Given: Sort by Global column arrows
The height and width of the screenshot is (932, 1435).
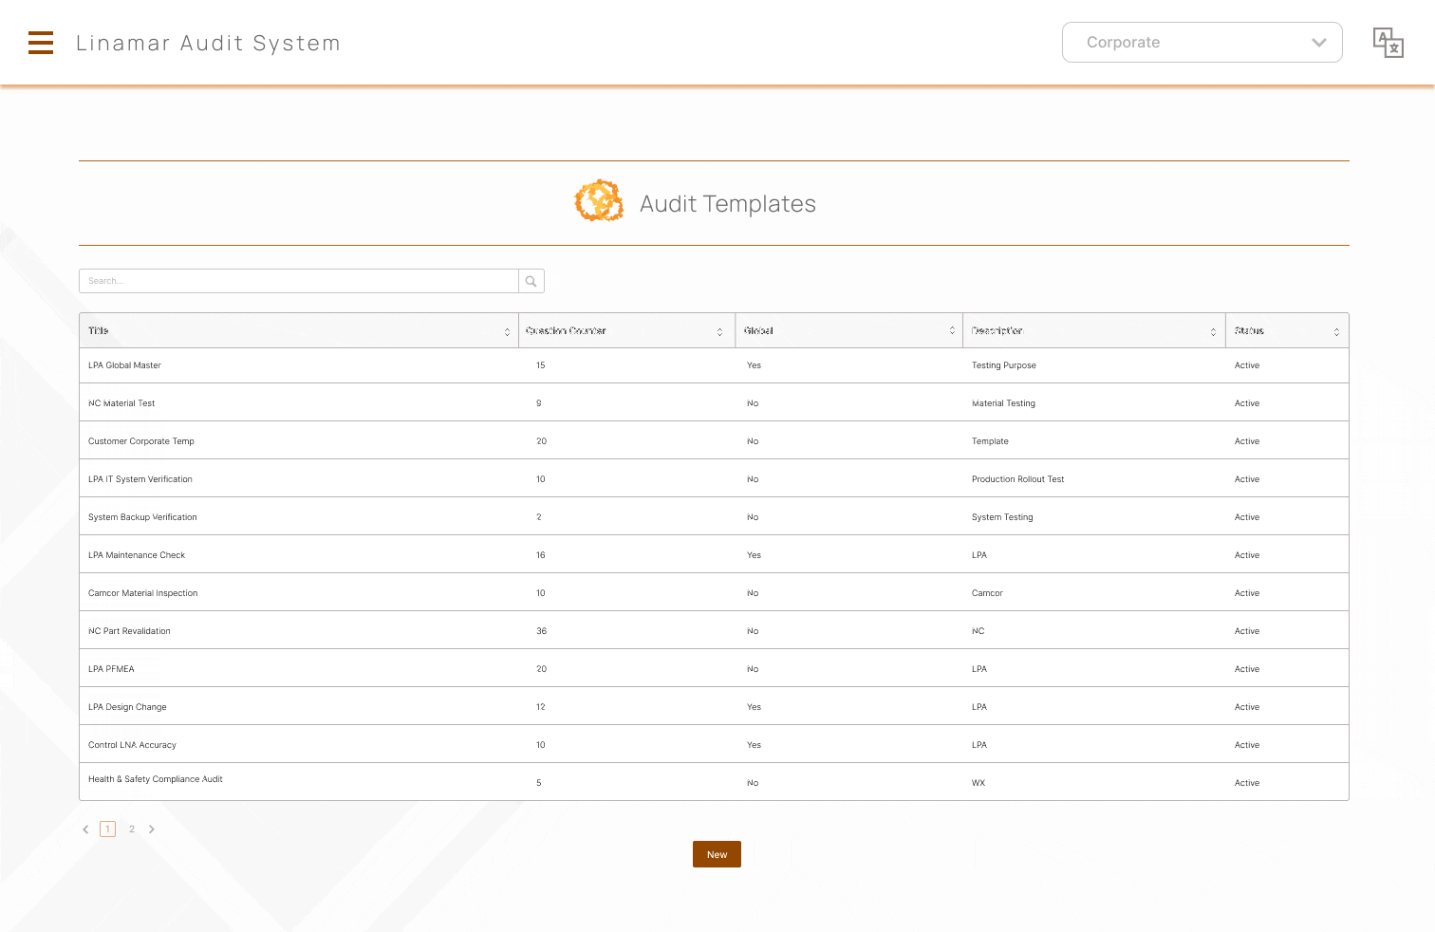Looking at the screenshot, I should pyautogui.click(x=952, y=330).
